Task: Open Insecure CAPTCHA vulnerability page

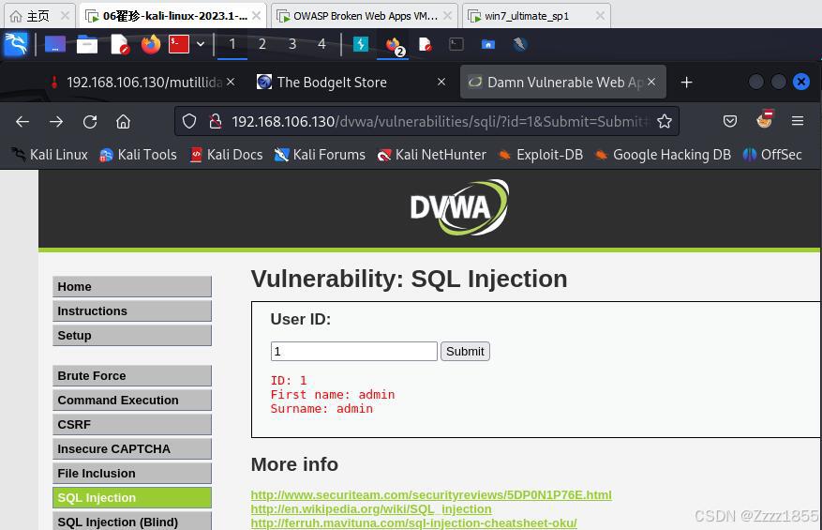Action: coord(132,448)
